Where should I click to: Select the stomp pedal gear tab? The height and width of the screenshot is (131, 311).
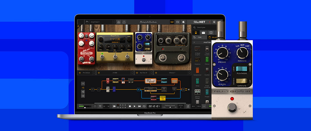click(195, 33)
